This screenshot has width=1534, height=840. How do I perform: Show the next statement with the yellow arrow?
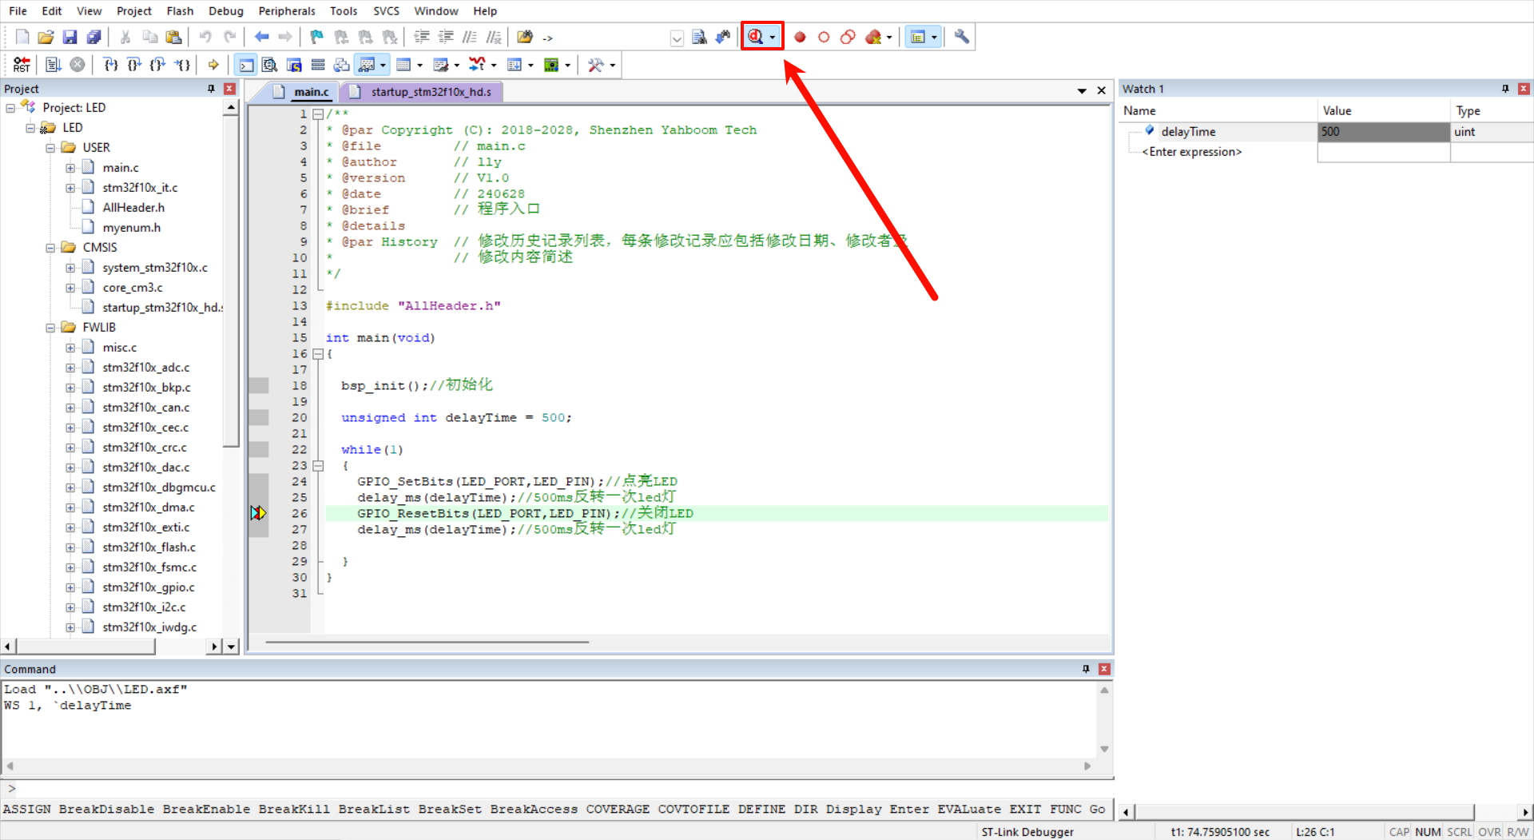click(x=213, y=65)
